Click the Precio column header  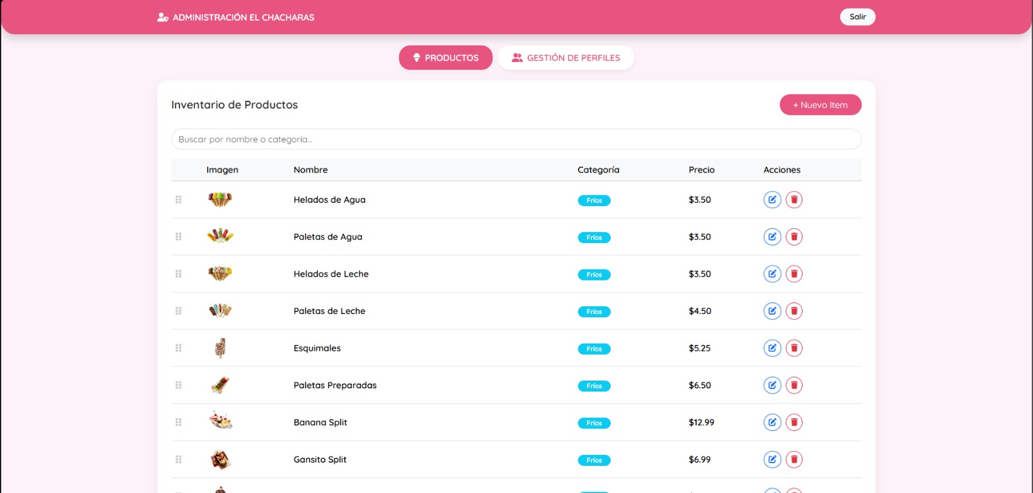point(702,170)
